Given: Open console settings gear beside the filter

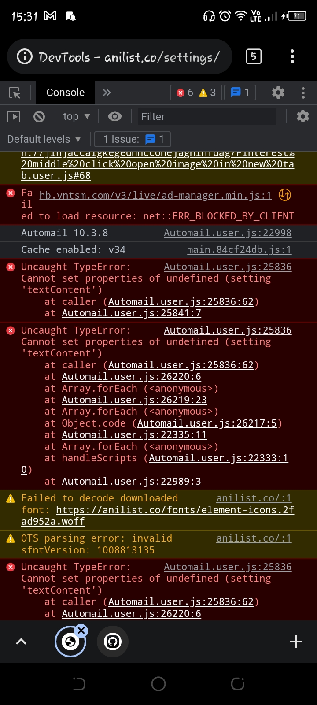Looking at the screenshot, I should point(302,116).
